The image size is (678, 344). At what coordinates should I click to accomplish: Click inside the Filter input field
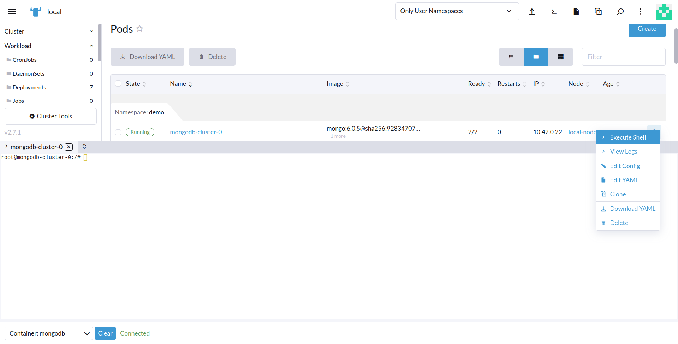[623, 57]
